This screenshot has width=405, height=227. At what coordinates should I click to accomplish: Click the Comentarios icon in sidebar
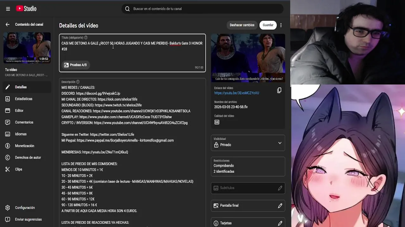point(8,122)
